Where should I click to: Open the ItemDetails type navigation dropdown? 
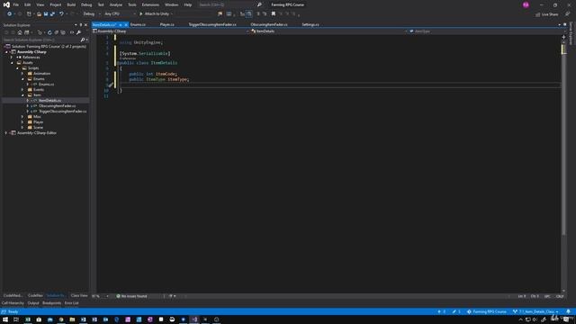329,31
